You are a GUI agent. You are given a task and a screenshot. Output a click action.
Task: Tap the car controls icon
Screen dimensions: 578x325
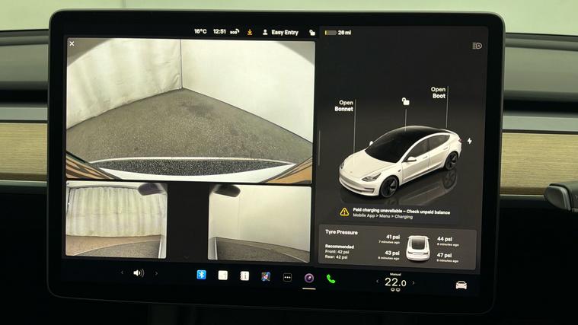coord(461,284)
